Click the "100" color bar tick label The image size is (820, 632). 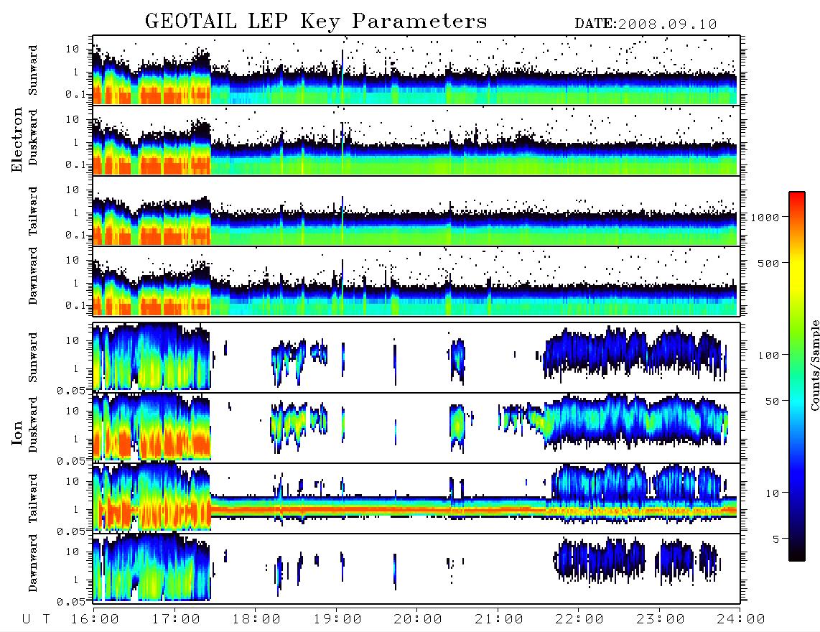click(768, 355)
